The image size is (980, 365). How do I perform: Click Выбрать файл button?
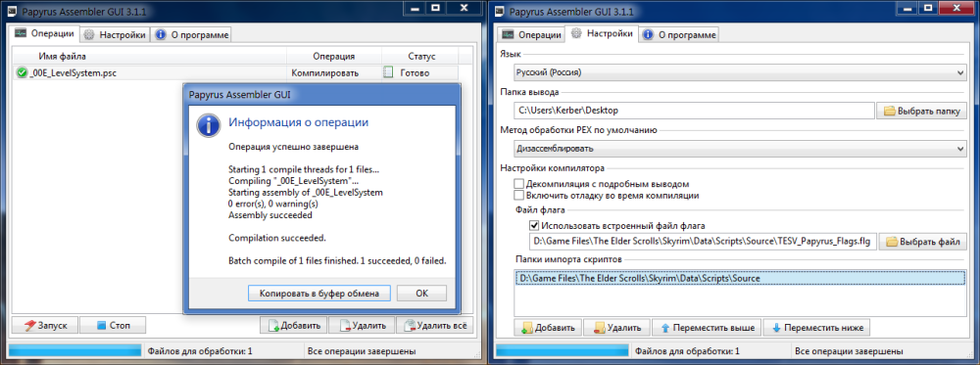point(923,242)
